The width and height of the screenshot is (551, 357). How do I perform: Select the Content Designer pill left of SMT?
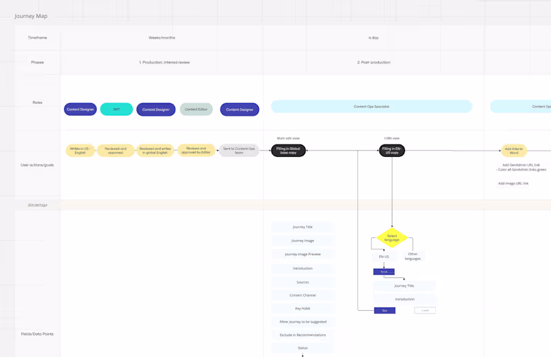[x=80, y=109]
